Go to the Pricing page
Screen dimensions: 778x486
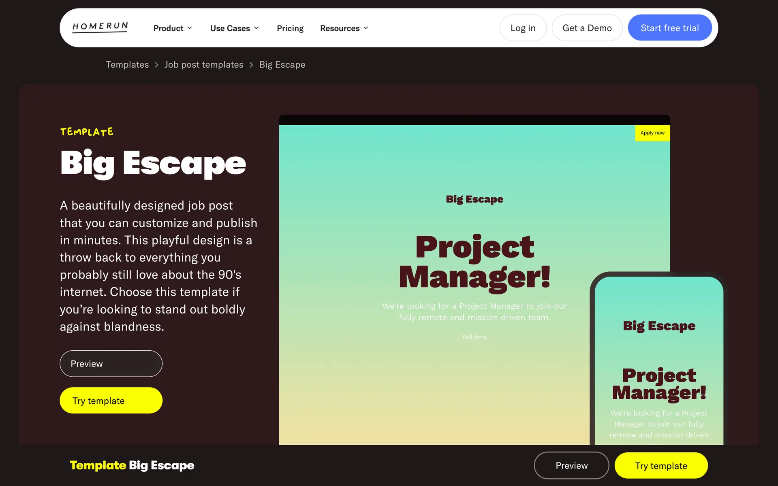click(x=290, y=28)
